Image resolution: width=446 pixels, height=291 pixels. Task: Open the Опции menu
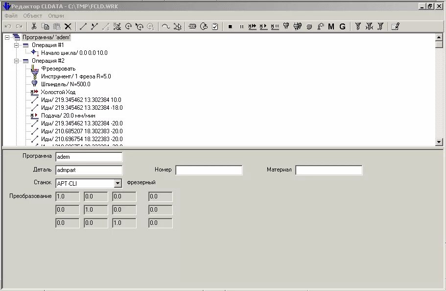point(56,16)
